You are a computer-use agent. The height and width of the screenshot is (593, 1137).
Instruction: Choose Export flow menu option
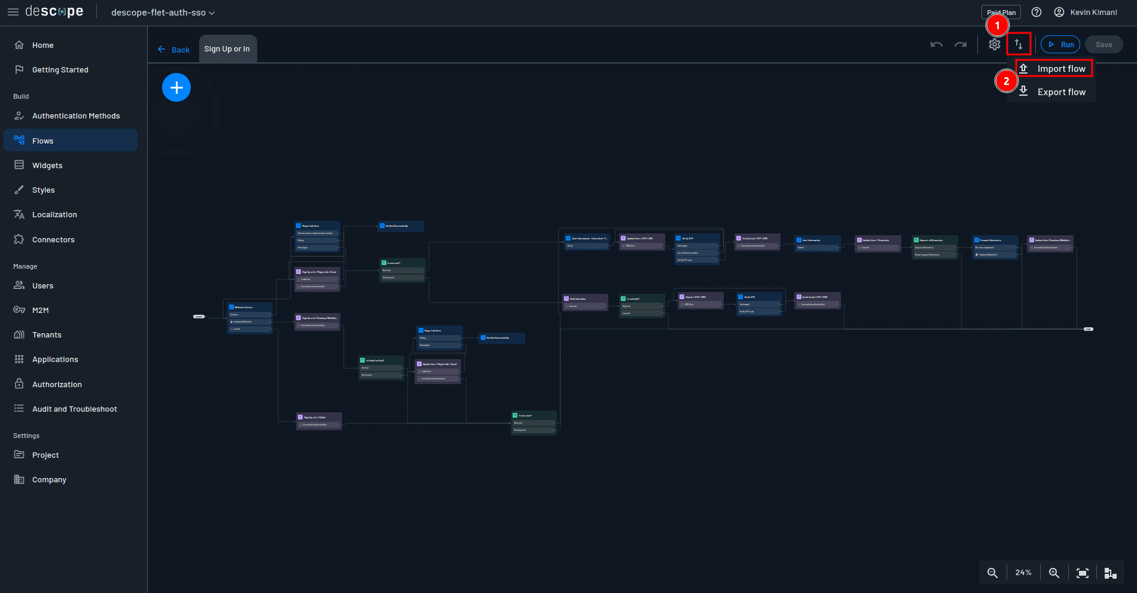click(x=1060, y=92)
